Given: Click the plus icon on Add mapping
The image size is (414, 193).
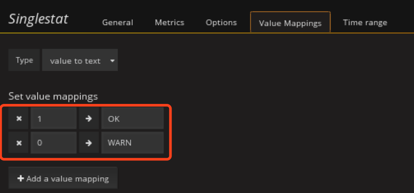Looking at the screenshot, I should tap(21, 179).
